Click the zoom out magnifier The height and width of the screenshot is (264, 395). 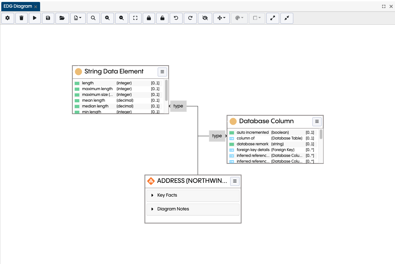[x=122, y=18]
